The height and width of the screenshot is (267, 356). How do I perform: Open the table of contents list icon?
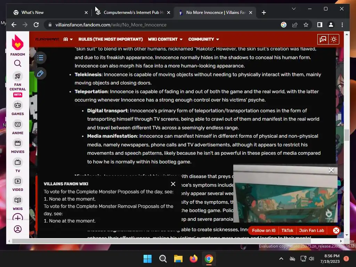coord(40,58)
